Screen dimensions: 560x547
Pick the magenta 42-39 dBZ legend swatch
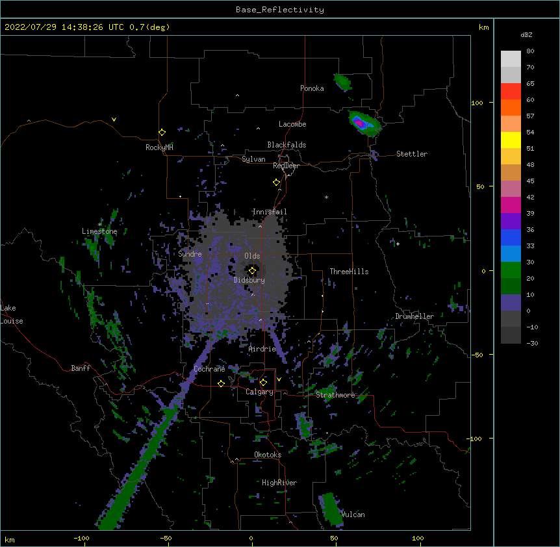pyautogui.click(x=511, y=205)
